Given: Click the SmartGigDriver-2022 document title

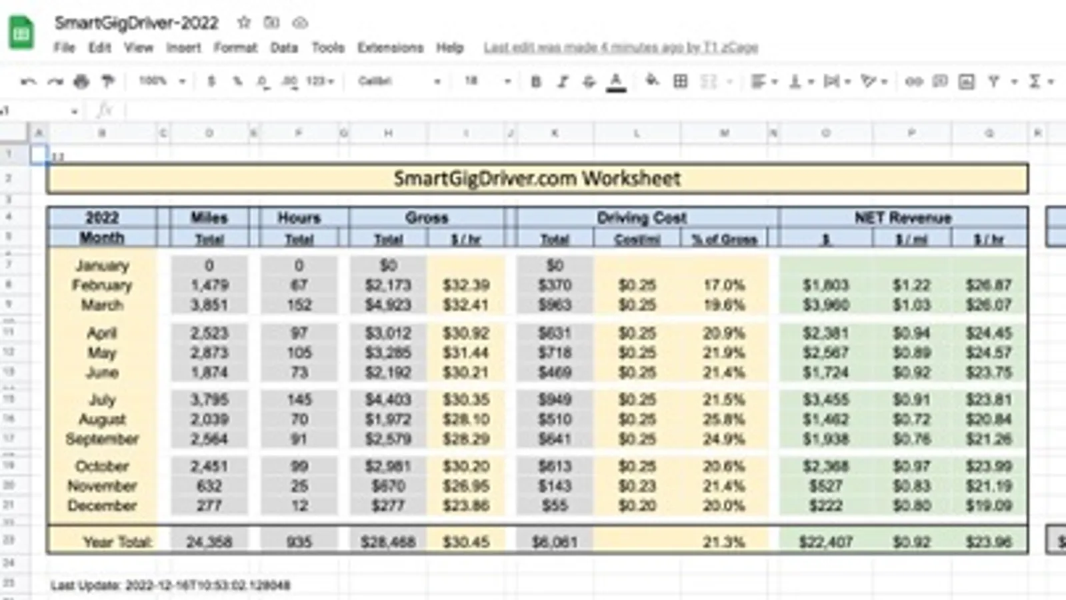Looking at the screenshot, I should tap(137, 23).
